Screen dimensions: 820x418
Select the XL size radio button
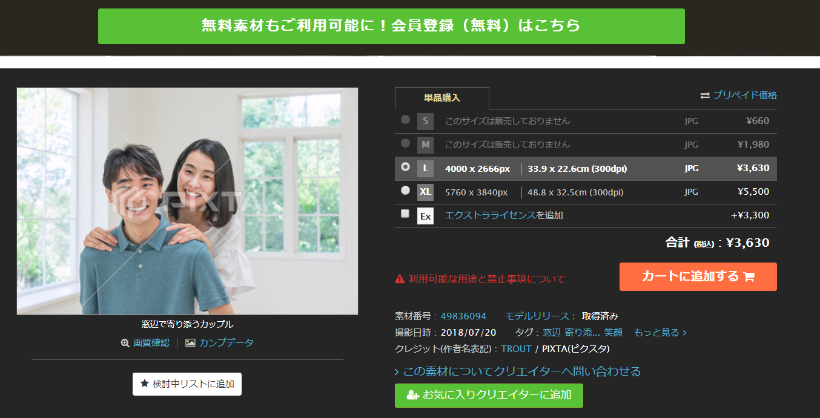pyautogui.click(x=405, y=191)
